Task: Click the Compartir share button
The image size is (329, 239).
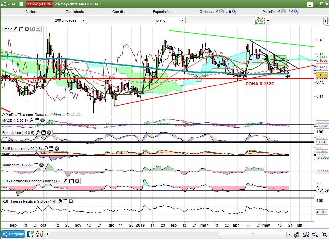Action: click(x=13, y=234)
